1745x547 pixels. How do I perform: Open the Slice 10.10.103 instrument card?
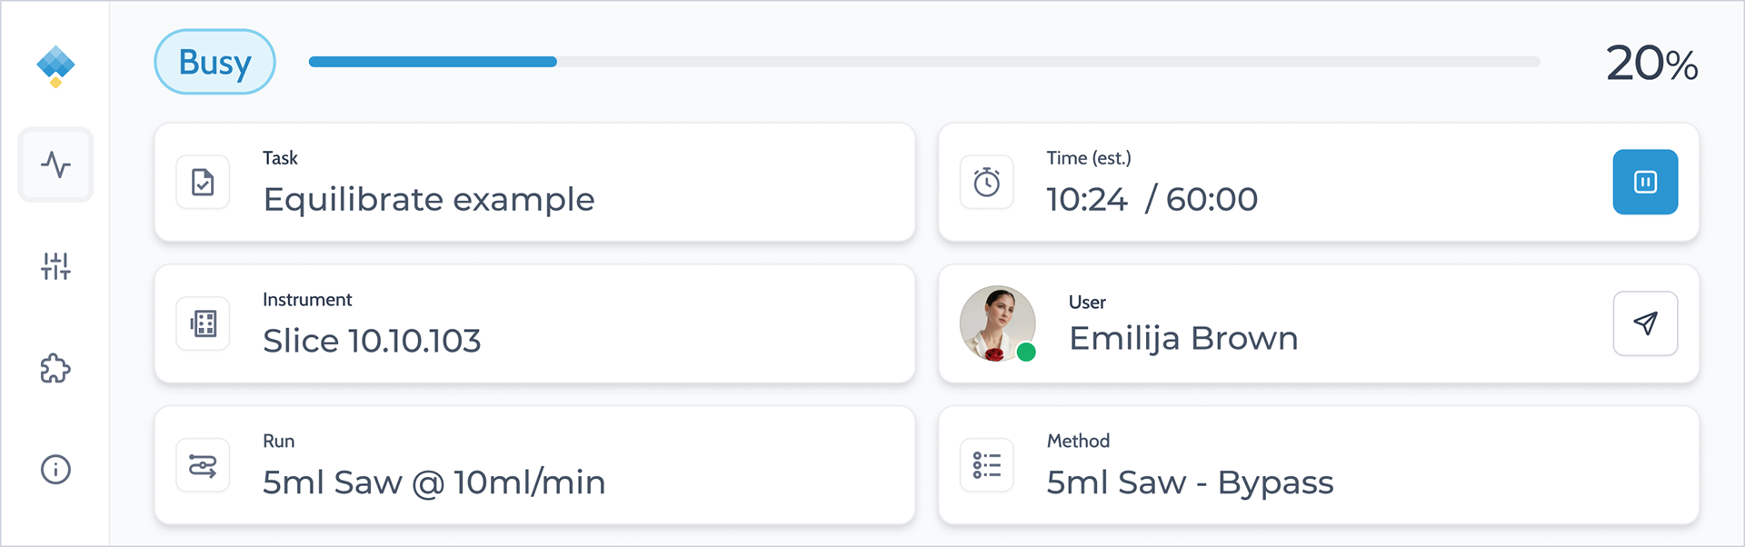[x=534, y=323]
